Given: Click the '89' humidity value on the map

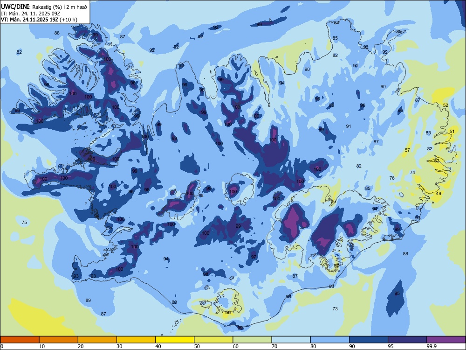Looking at the screenshot, I should click(x=88, y=300).
